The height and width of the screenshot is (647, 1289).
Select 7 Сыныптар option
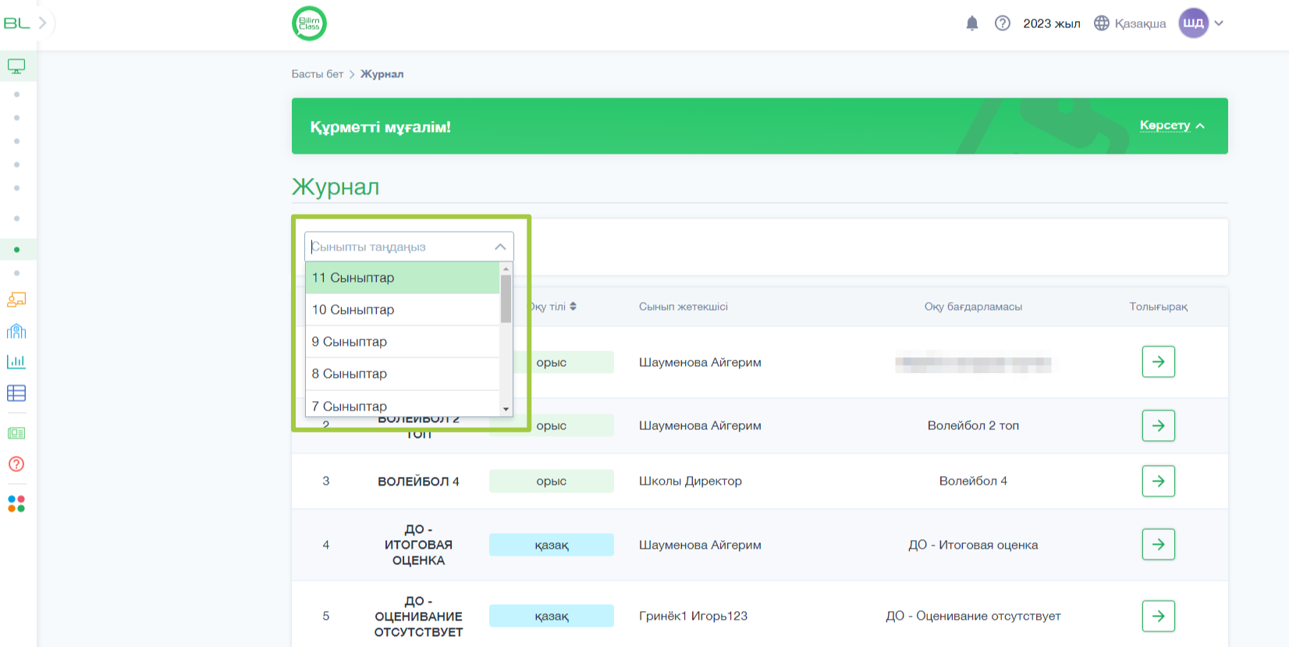pos(403,404)
